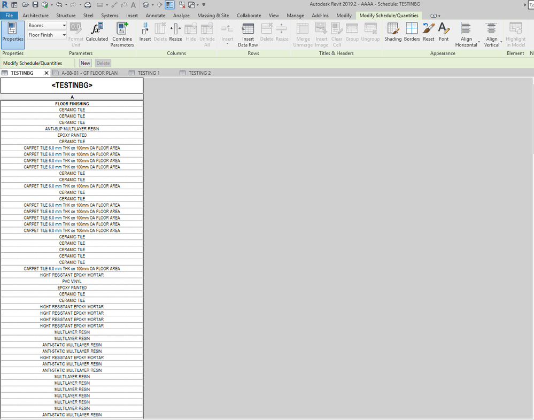Screen dimensions: 534x420
Task: Select FLOOR FINISHING header cell
Action: (72, 104)
